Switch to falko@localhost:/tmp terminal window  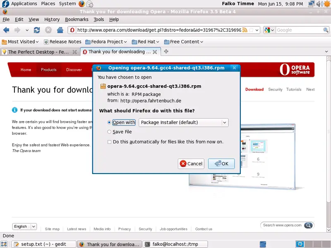coord(175,244)
